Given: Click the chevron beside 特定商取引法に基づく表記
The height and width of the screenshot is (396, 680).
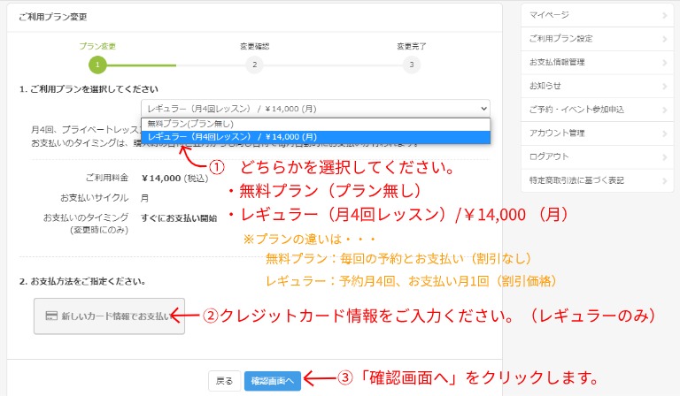Looking at the screenshot, I should click(665, 180).
